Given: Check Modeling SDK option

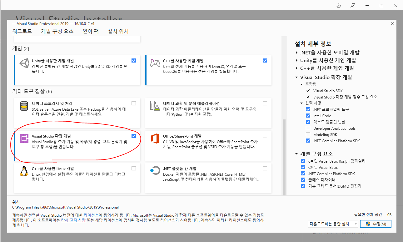Looking at the screenshot, I should 308,134.
